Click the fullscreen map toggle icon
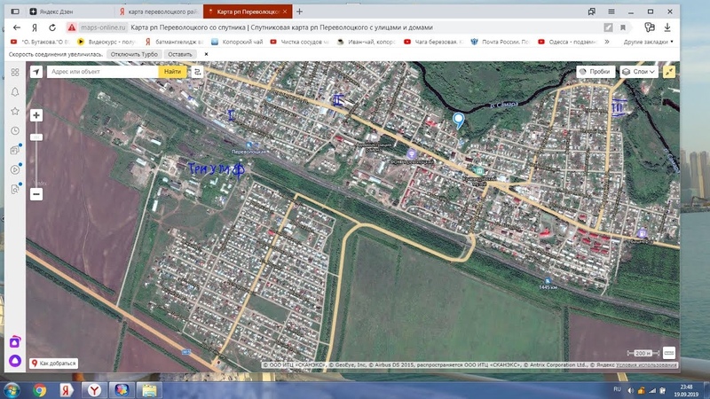This screenshot has height=399, width=710. [x=669, y=71]
